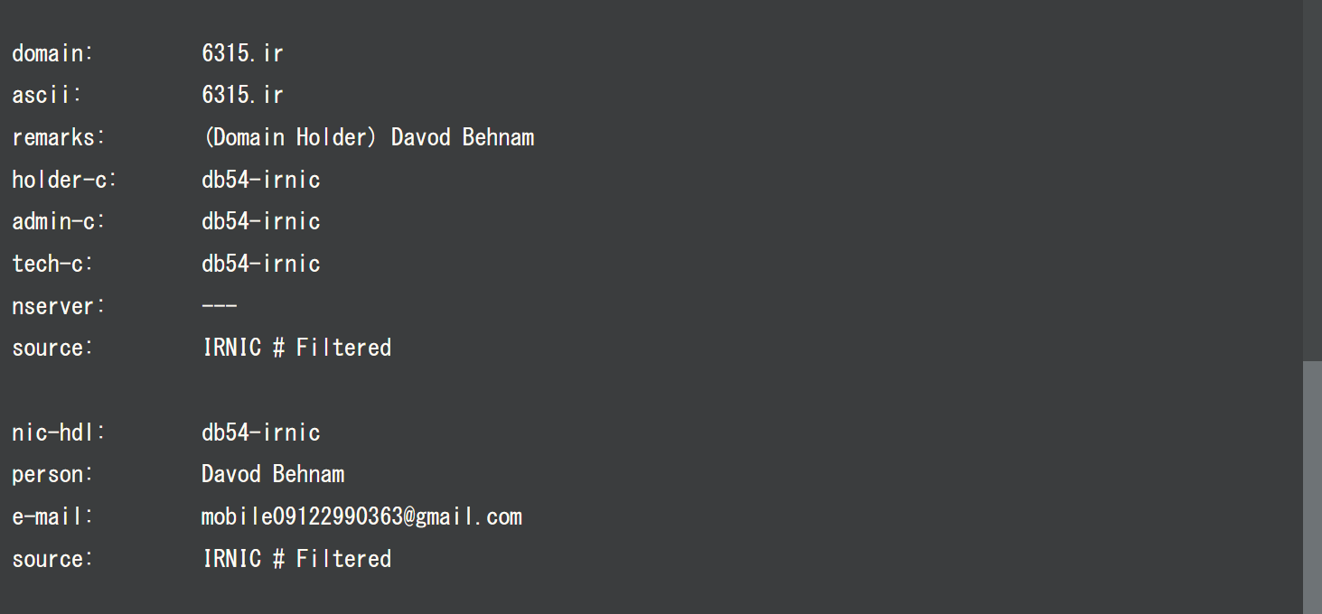The image size is (1322, 614).
Task: Click the db54-irnic value next to admin-c
Action: pyautogui.click(x=260, y=221)
